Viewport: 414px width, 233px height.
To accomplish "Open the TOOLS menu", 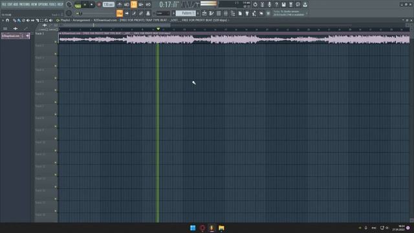I will [52, 5].
